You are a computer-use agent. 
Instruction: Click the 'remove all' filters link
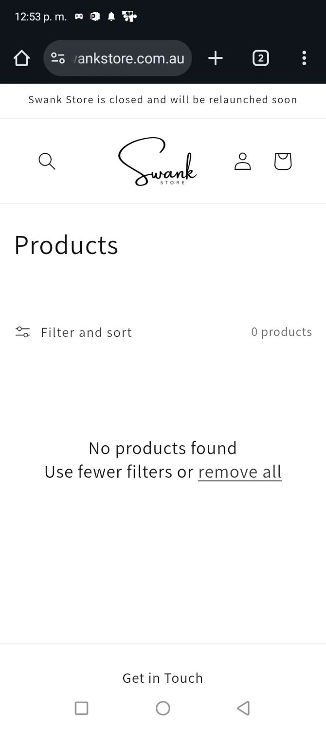tap(240, 472)
